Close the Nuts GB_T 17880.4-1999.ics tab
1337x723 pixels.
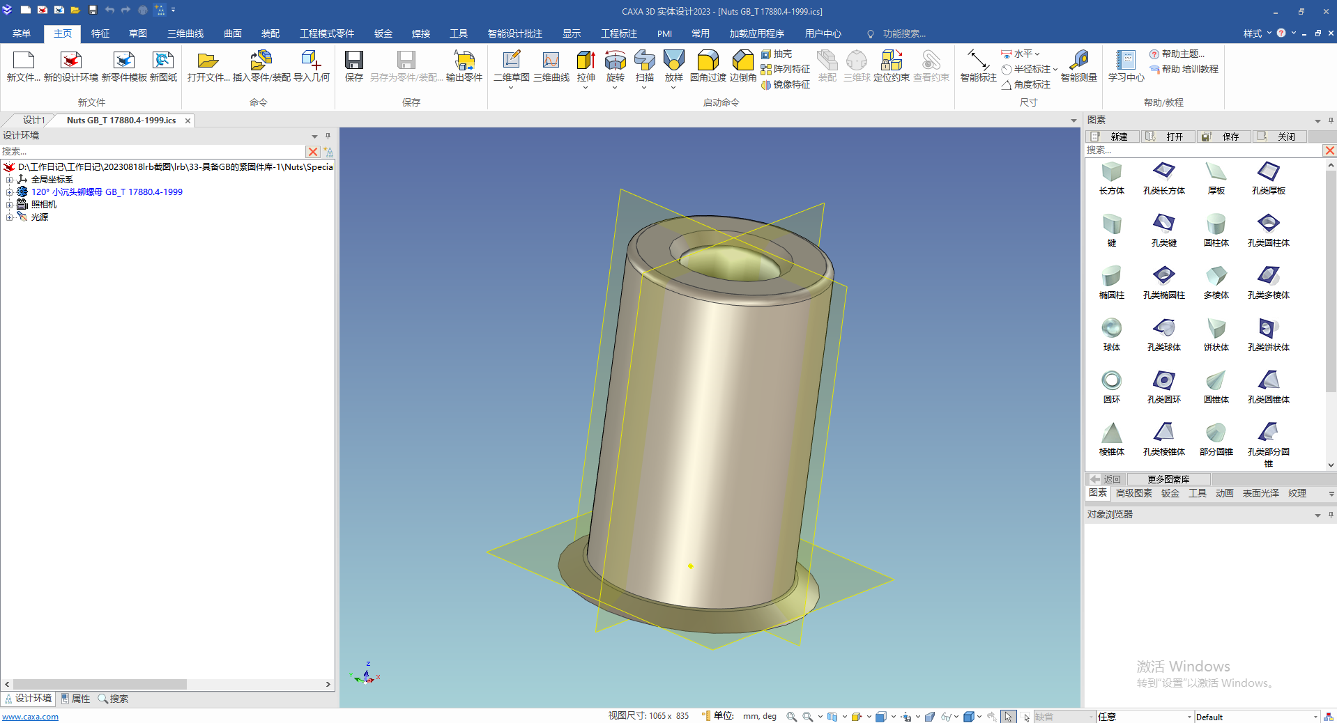pos(188,120)
